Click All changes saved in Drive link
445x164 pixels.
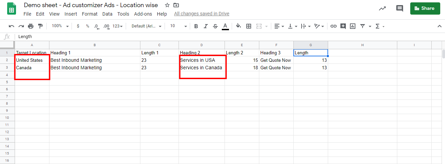click(202, 14)
